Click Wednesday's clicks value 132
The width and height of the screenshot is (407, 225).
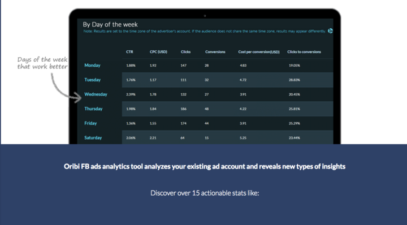pyautogui.click(x=184, y=94)
